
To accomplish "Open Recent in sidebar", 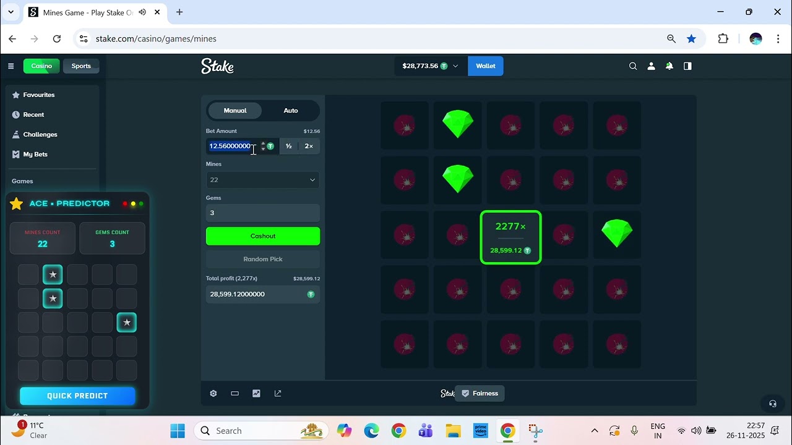I will coord(33,115).
